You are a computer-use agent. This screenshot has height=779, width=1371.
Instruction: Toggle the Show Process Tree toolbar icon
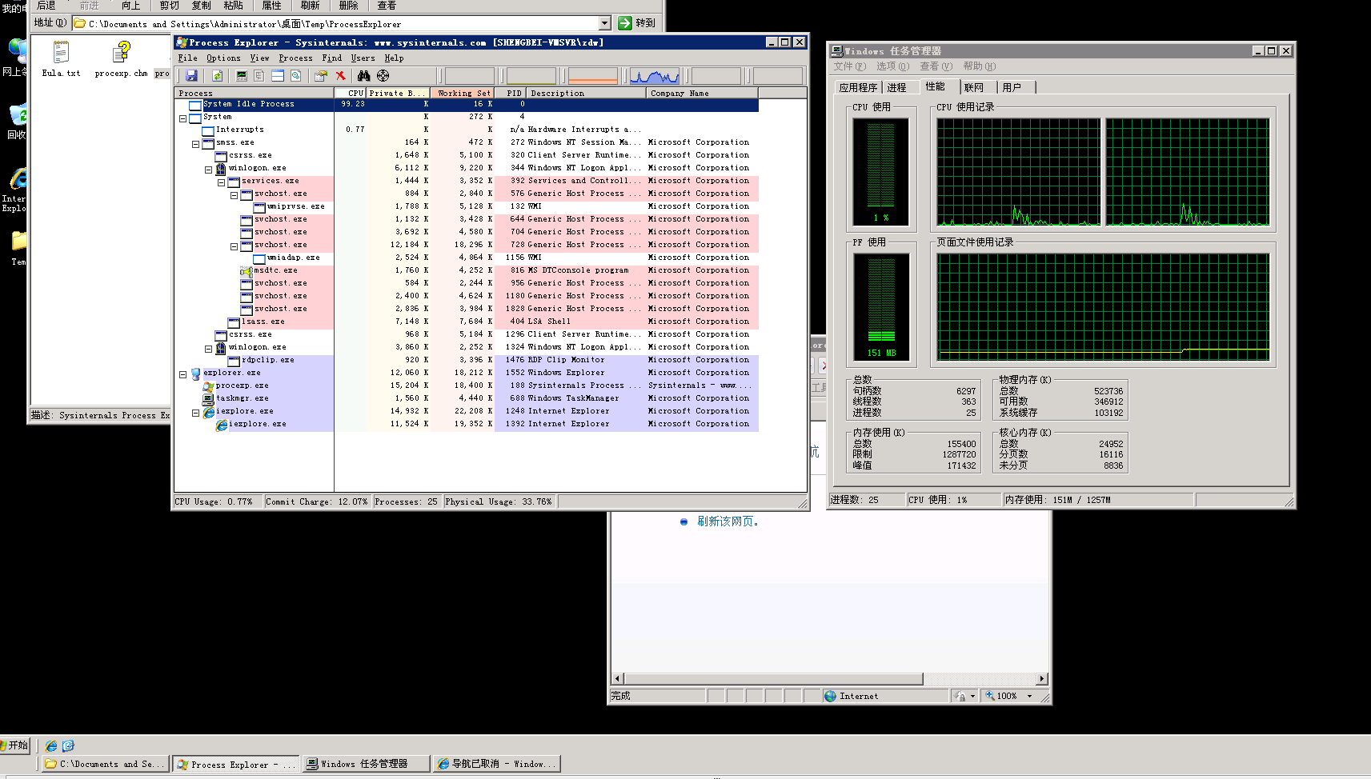259,76
